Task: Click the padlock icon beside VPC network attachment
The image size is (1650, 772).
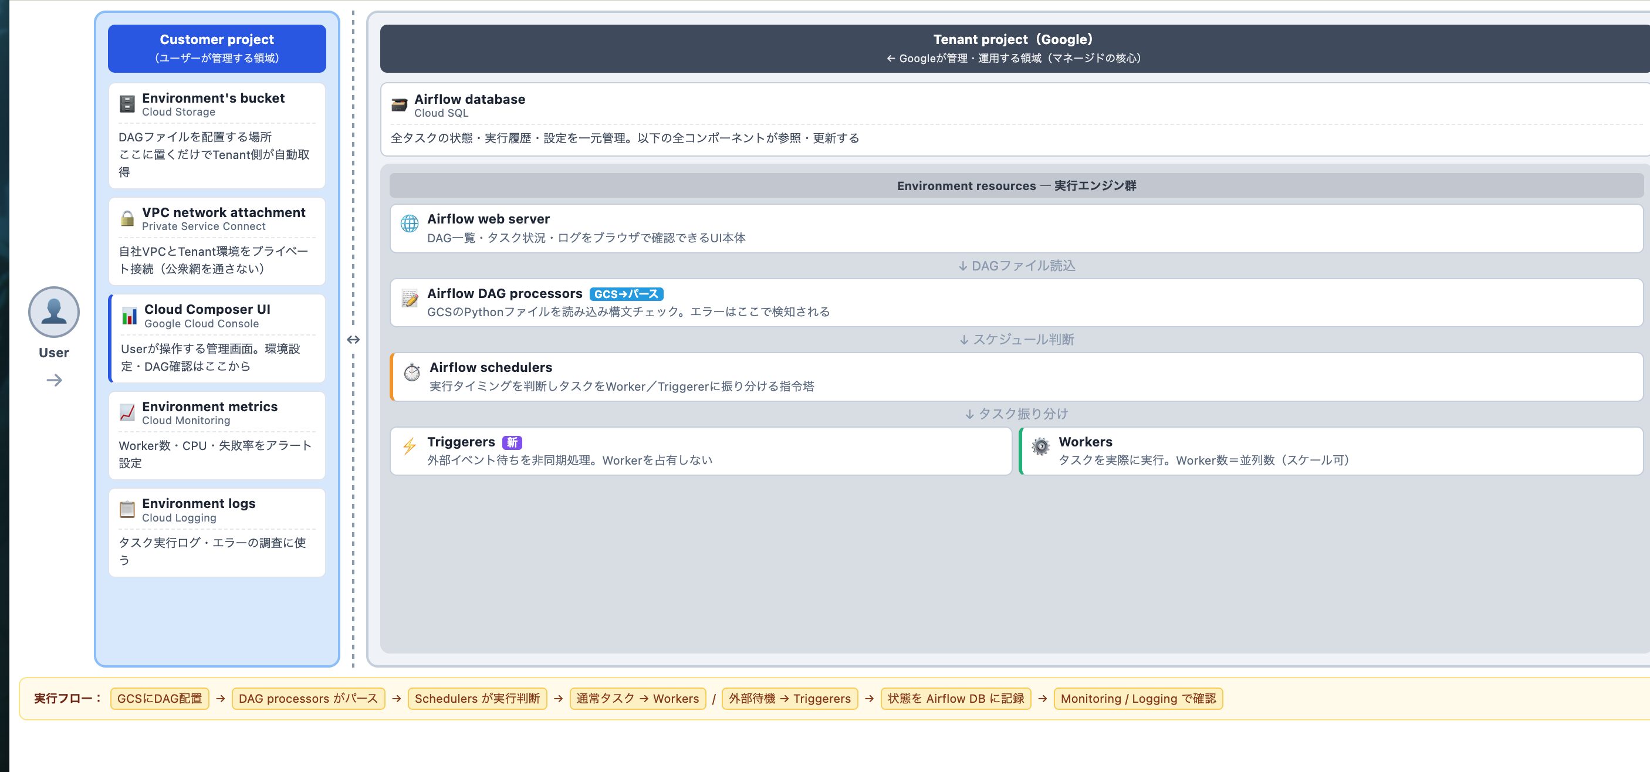Action: [x=127, y=218]
